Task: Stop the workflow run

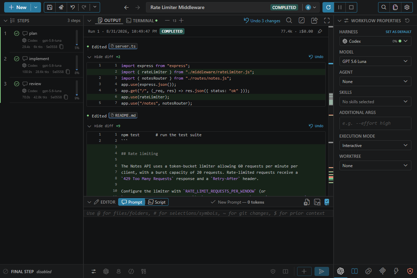Action: point(351,7)
